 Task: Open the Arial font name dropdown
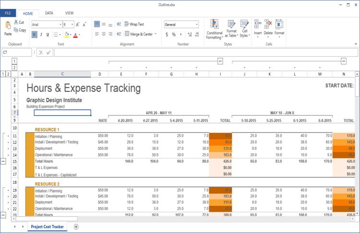[60, 25]
